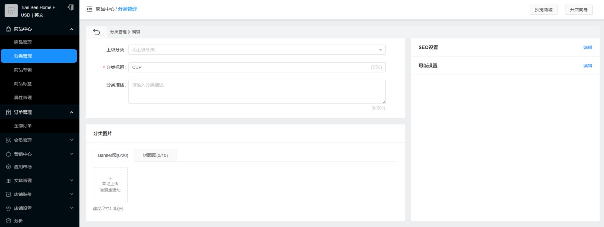Click the 店铺设置 gear icon
The width and height of the screenshot is (604, 227).
tap(8, 208)
